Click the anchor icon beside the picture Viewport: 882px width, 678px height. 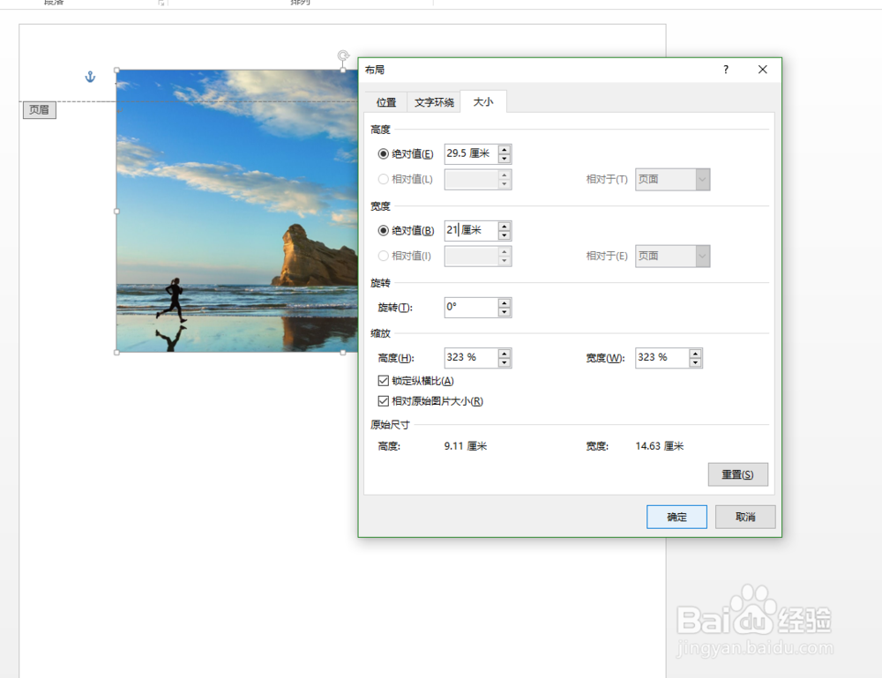(89, 77)
